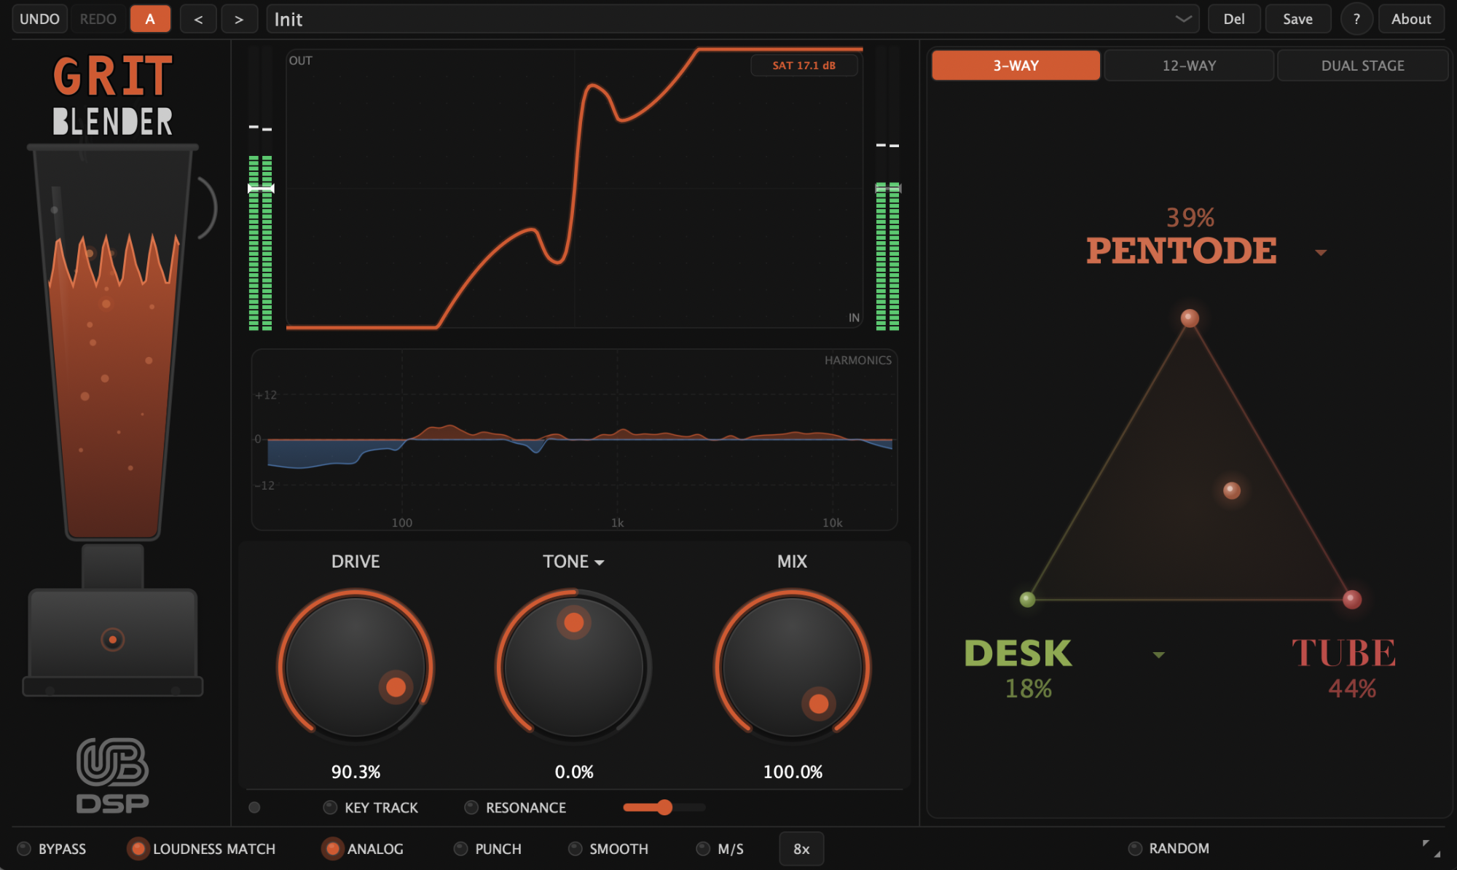Click the MIX knob

coord(792,667)
